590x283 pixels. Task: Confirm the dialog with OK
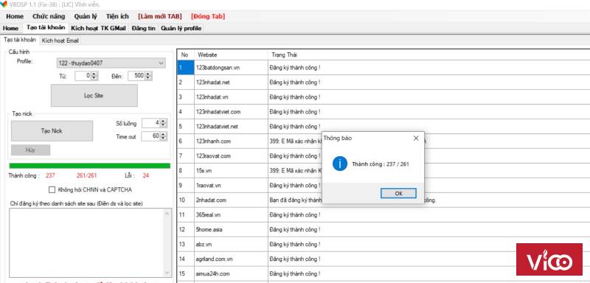pyautogui.click(x=398, y=193)
